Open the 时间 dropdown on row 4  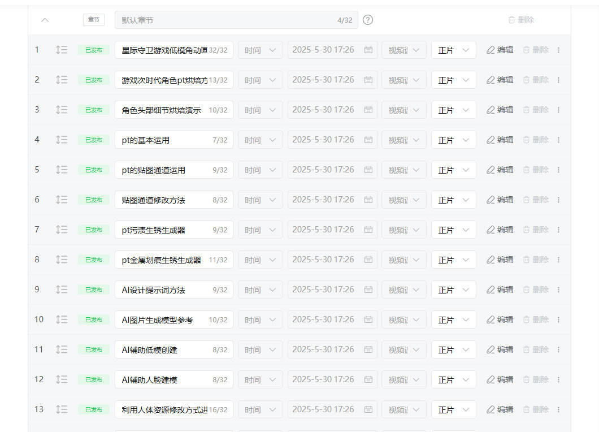coord(260,140)
